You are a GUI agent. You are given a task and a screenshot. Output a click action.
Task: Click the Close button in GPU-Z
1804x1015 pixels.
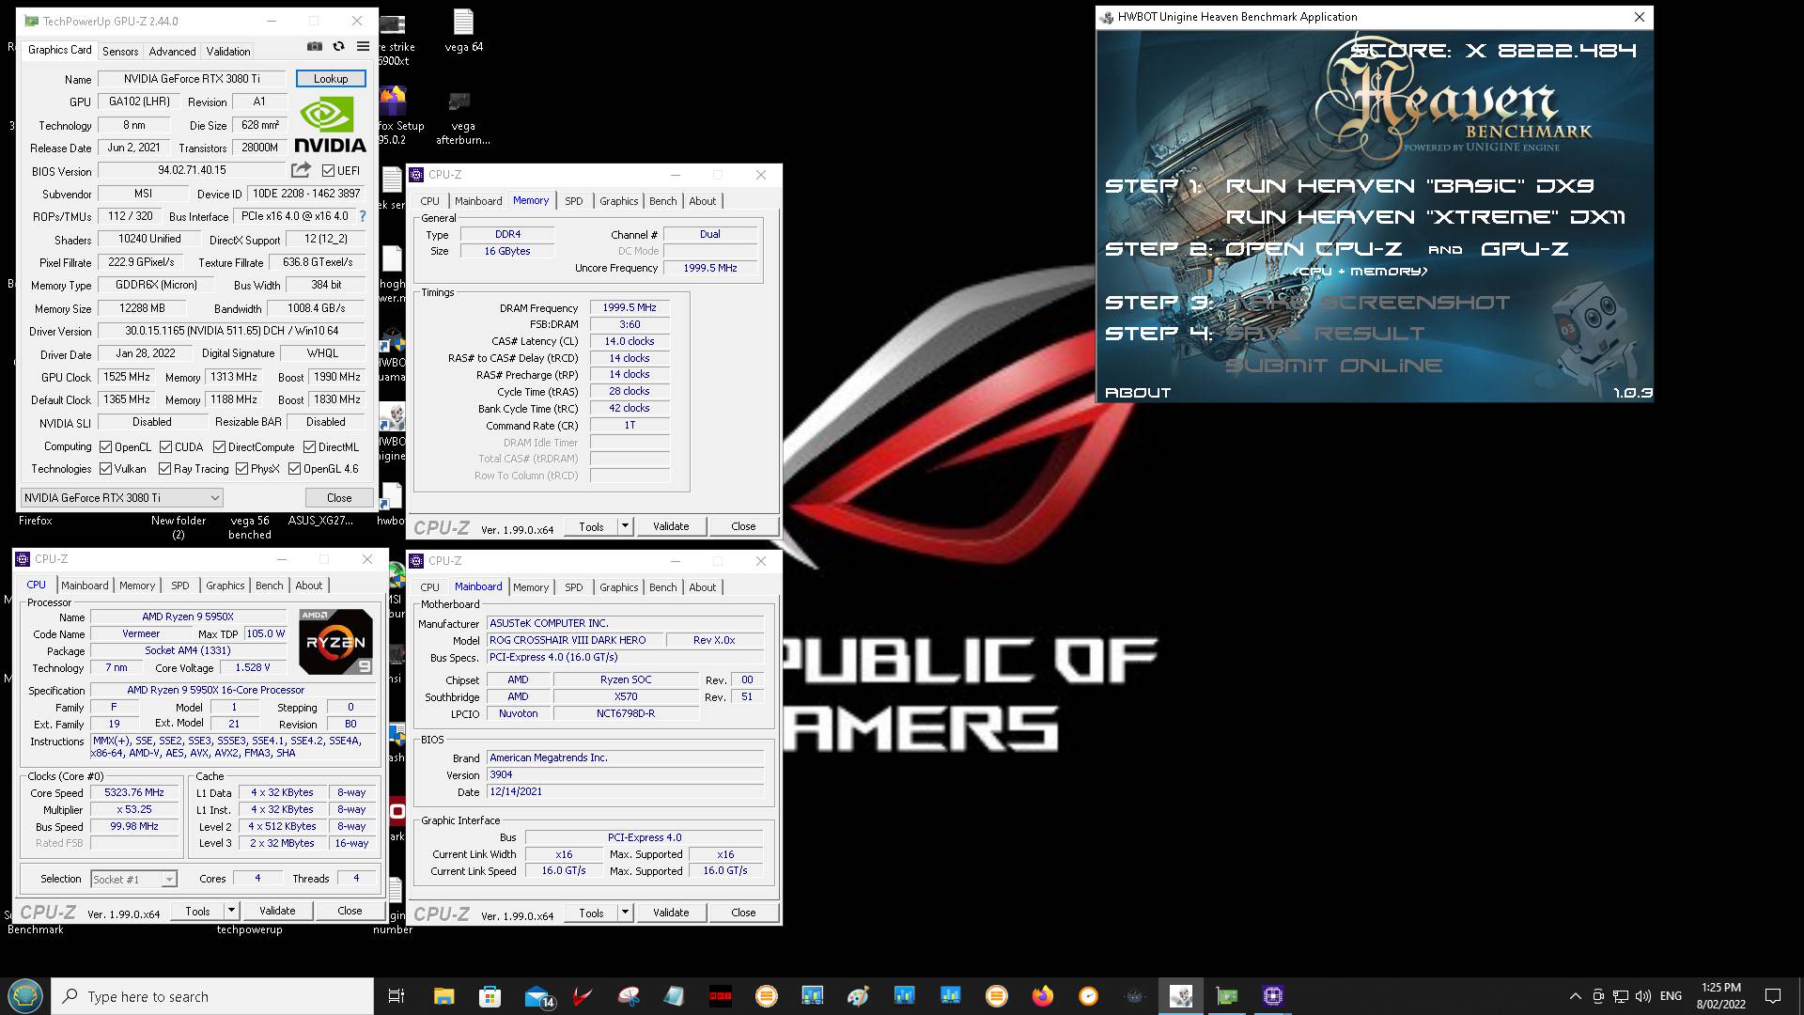339,497
